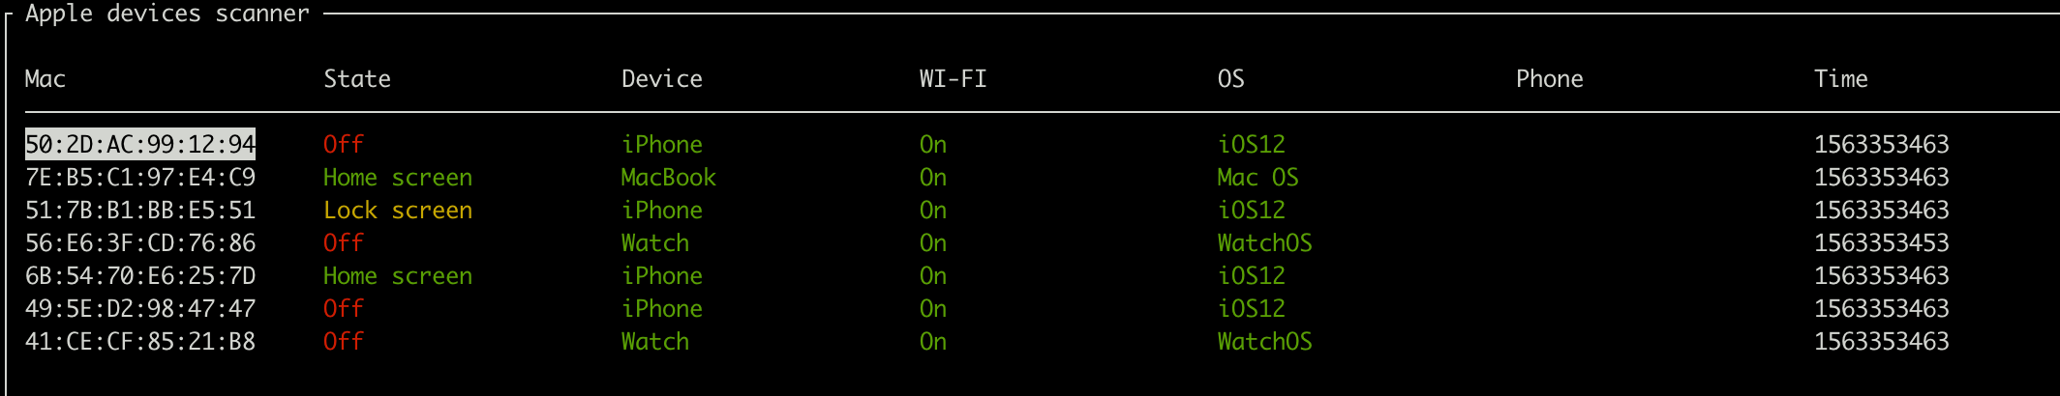Click the State column header
Image resolution: width=2060 pixels, height=396 pixels.
(357, 78)
